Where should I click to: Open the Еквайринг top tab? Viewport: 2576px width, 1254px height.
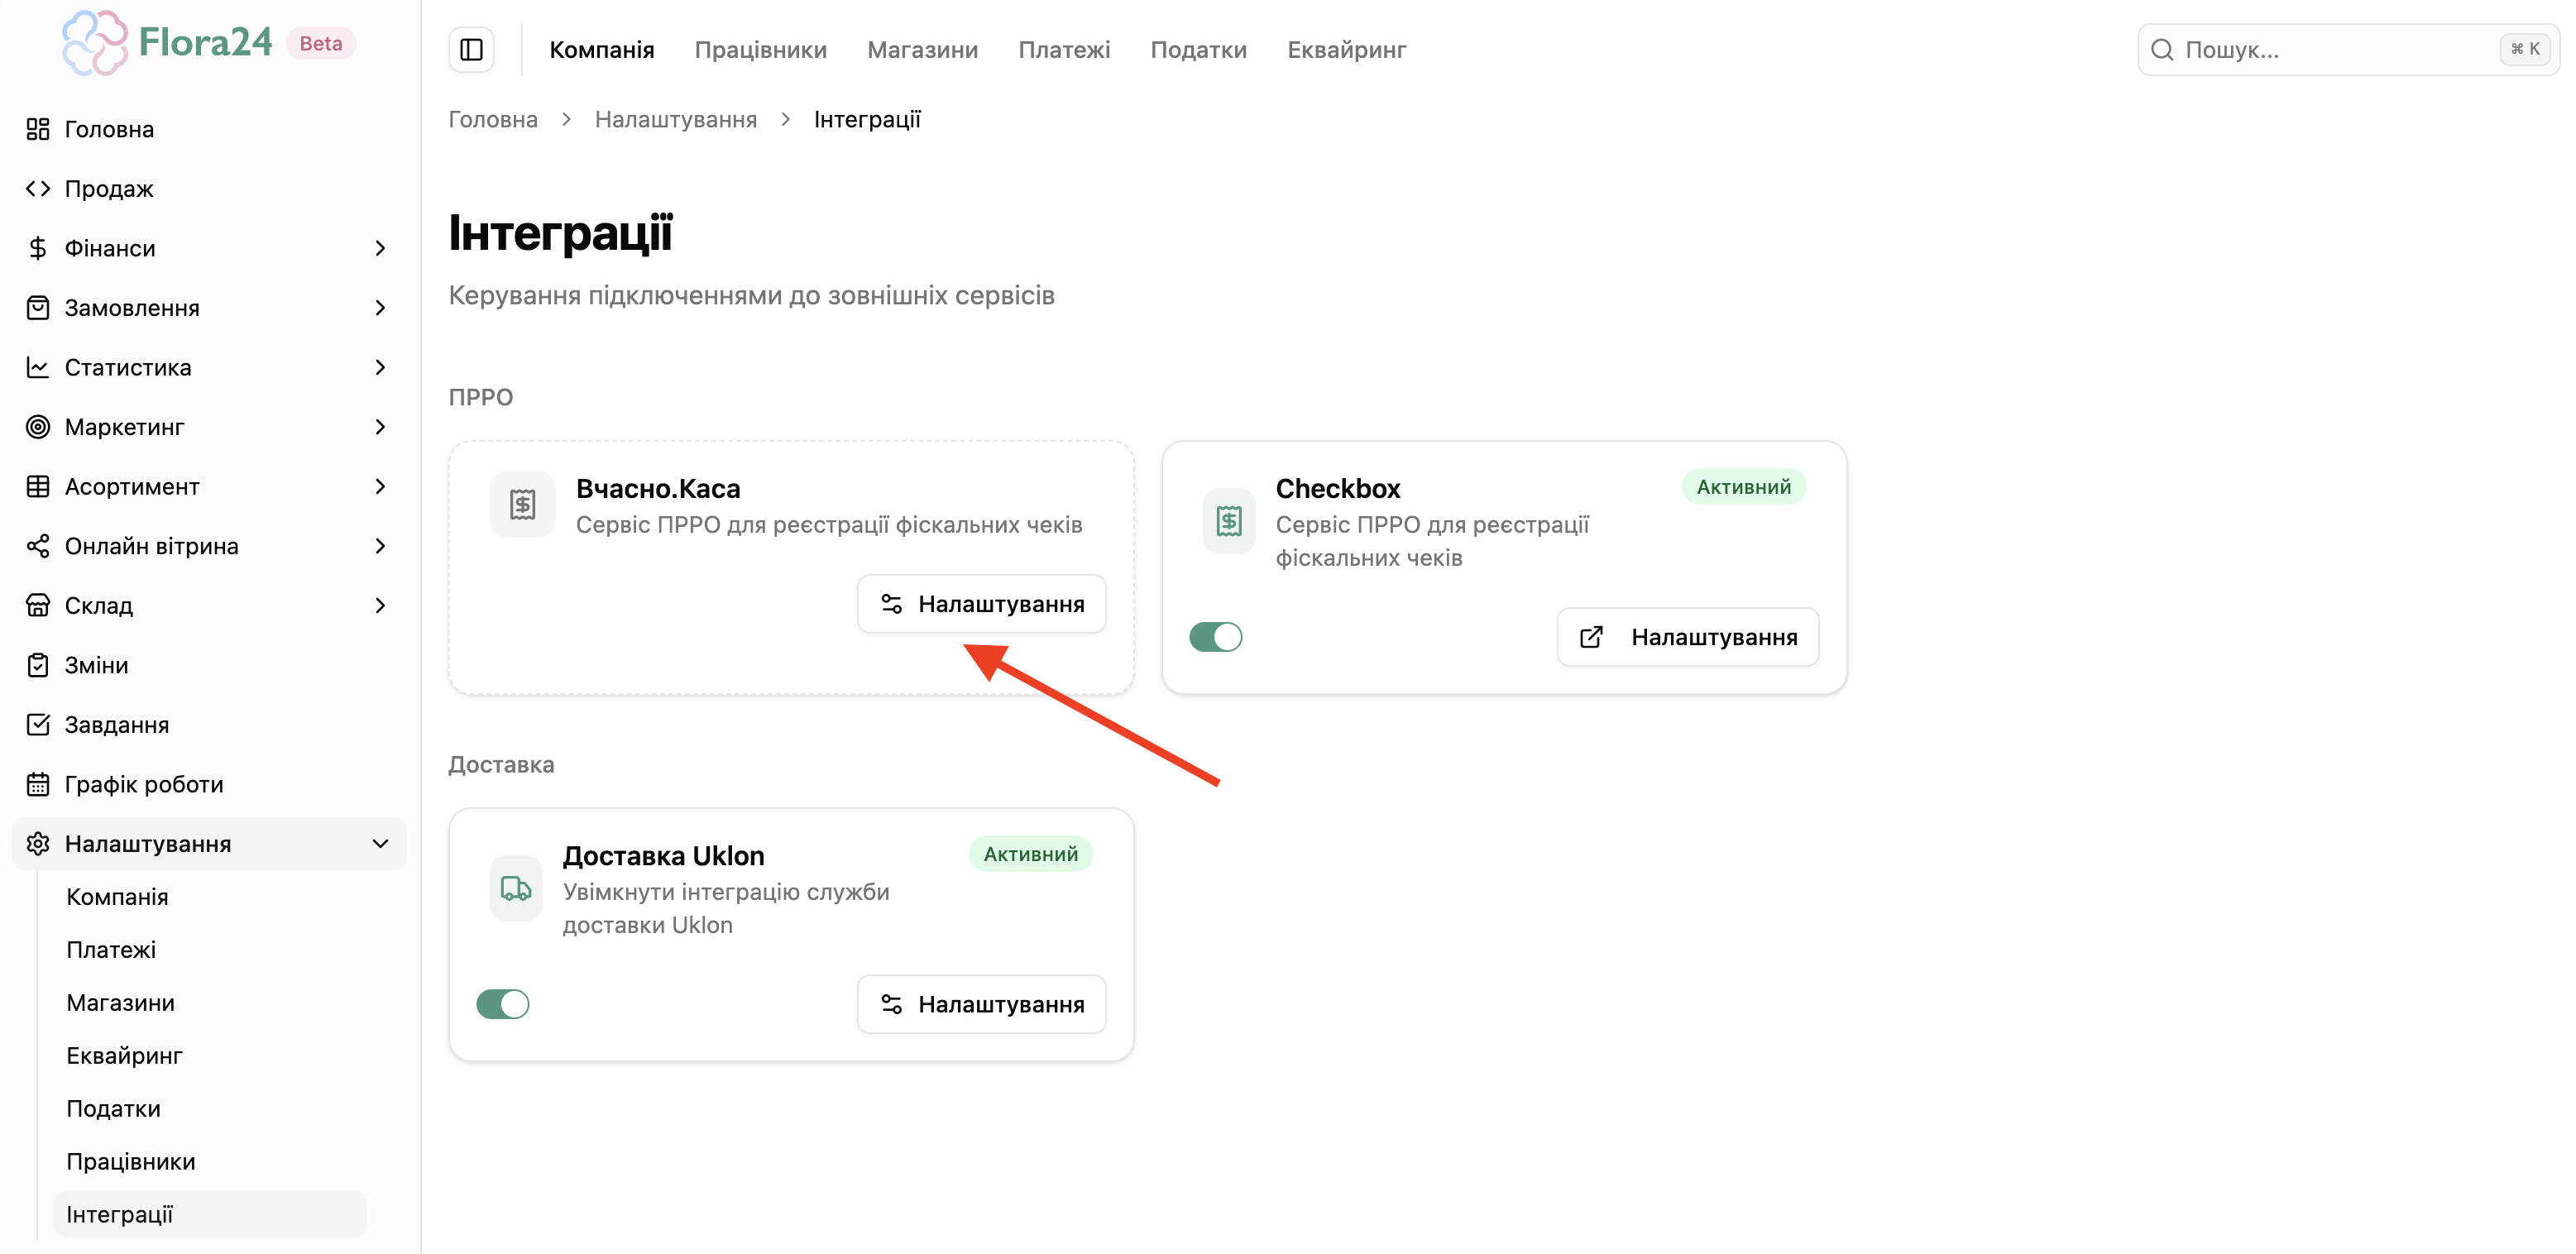[x=1346, y=50]
